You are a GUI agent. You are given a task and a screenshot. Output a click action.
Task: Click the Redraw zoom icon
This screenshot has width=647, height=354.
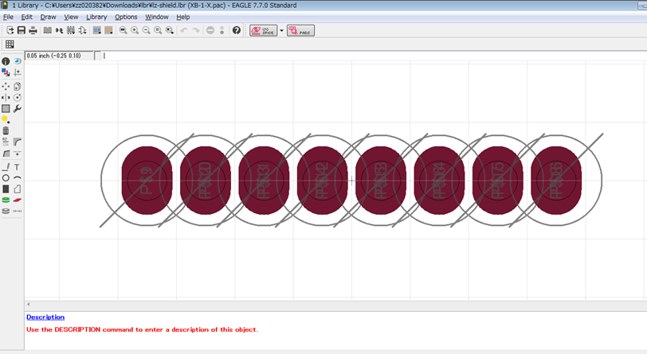158,30
